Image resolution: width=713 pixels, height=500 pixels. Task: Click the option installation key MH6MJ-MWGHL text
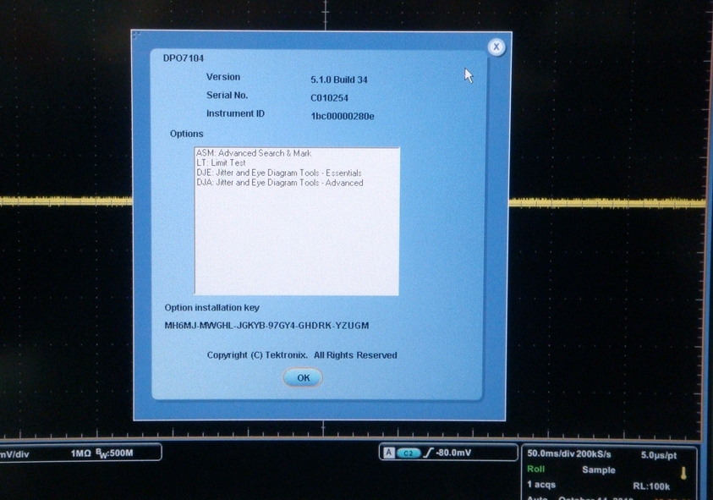tap(266, 325)
